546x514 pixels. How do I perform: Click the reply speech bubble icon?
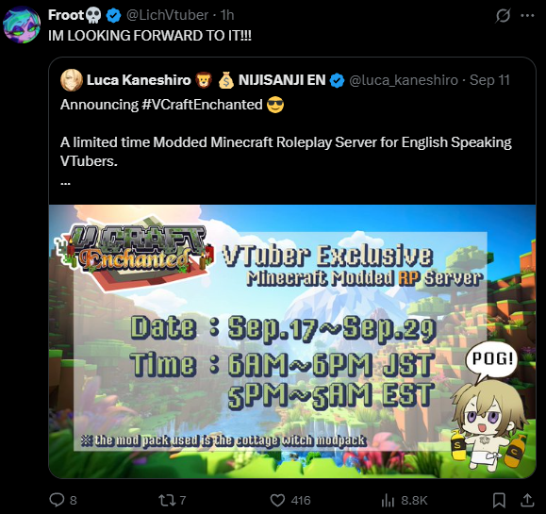[x=57, y=500]
